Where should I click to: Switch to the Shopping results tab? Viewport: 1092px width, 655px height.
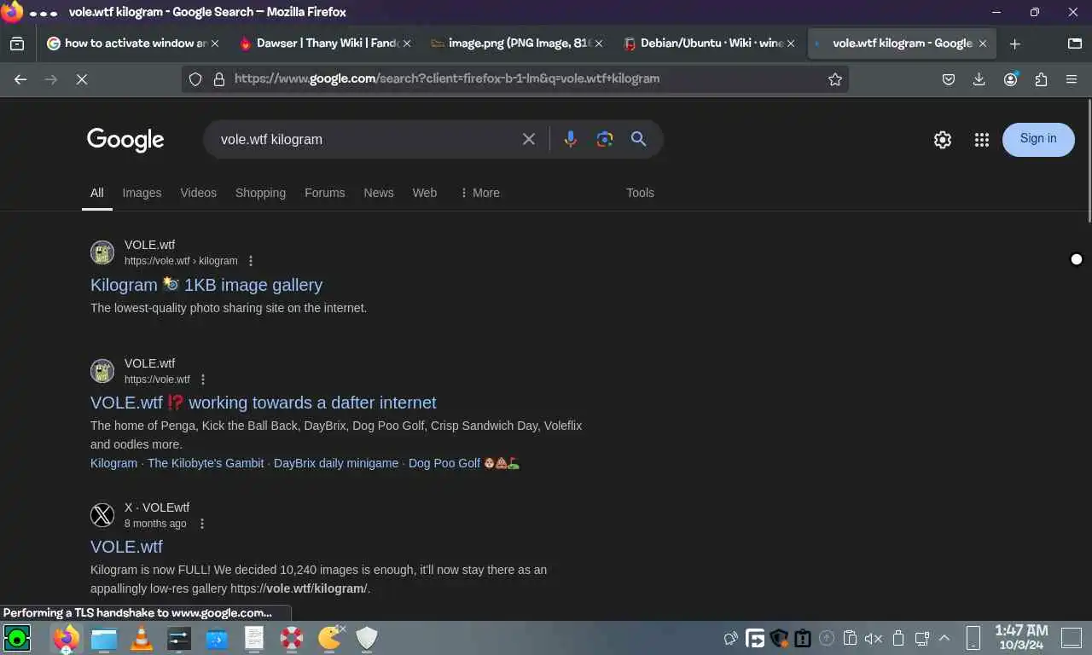point(260,193)
